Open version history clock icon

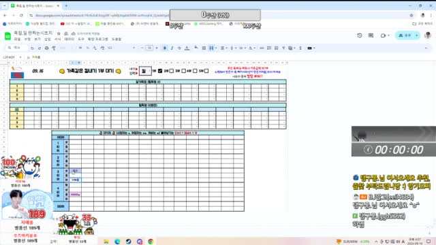click(360, 35)
